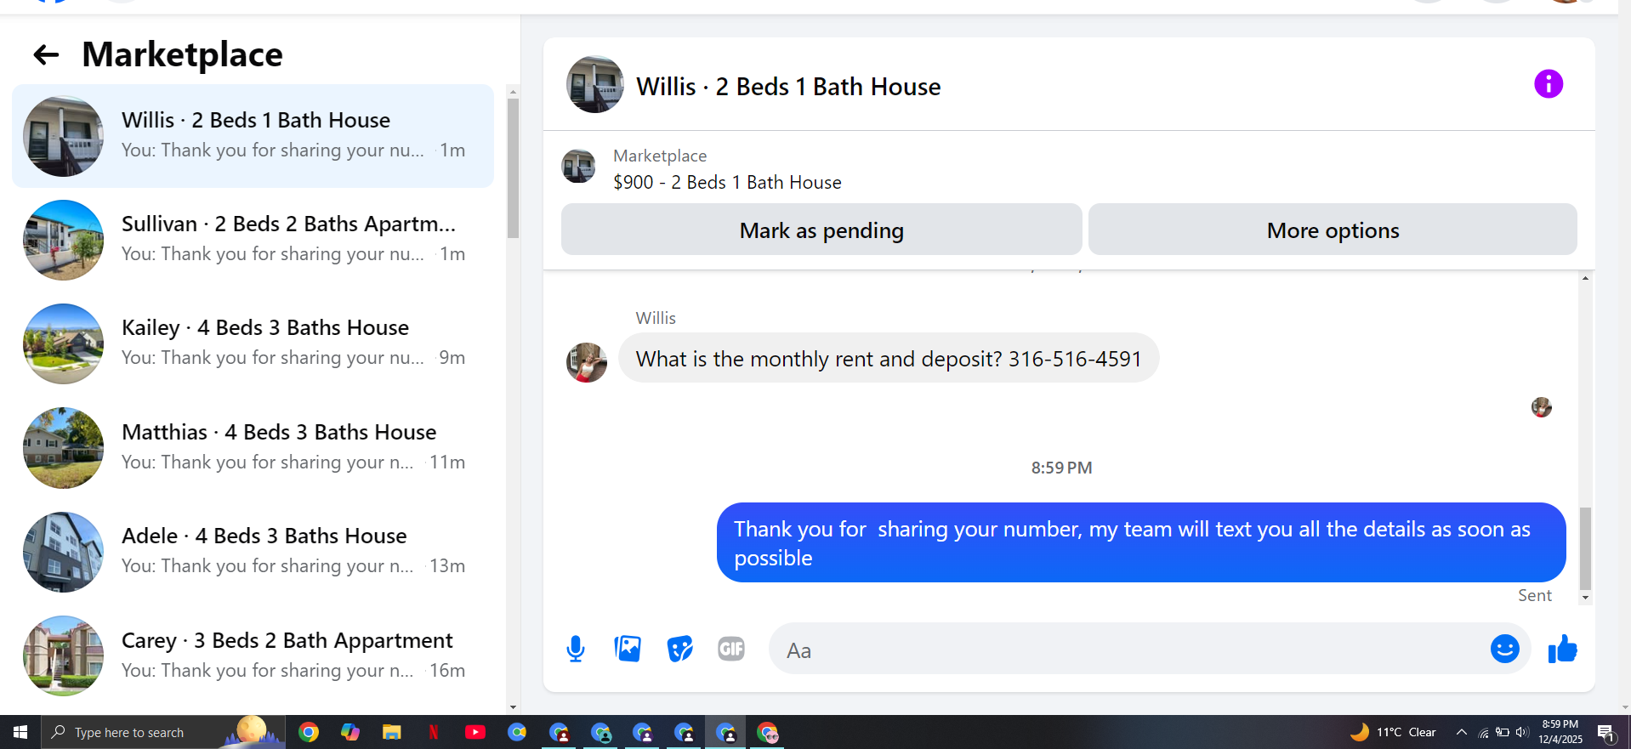Click Willis's profile picture beside the message
This screenshot has width=1631, height=749.
coord(587,362)
